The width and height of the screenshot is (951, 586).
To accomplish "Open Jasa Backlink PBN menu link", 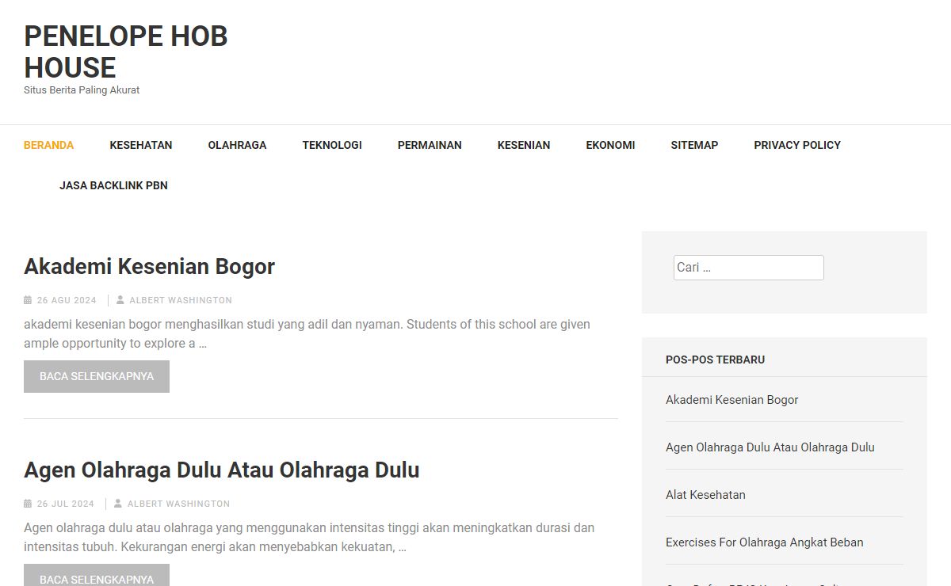I will 113,185.
